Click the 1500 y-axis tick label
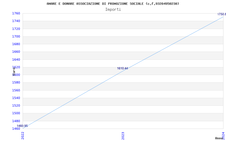This screenshot has width=226, height=141. tap(16, 113)
